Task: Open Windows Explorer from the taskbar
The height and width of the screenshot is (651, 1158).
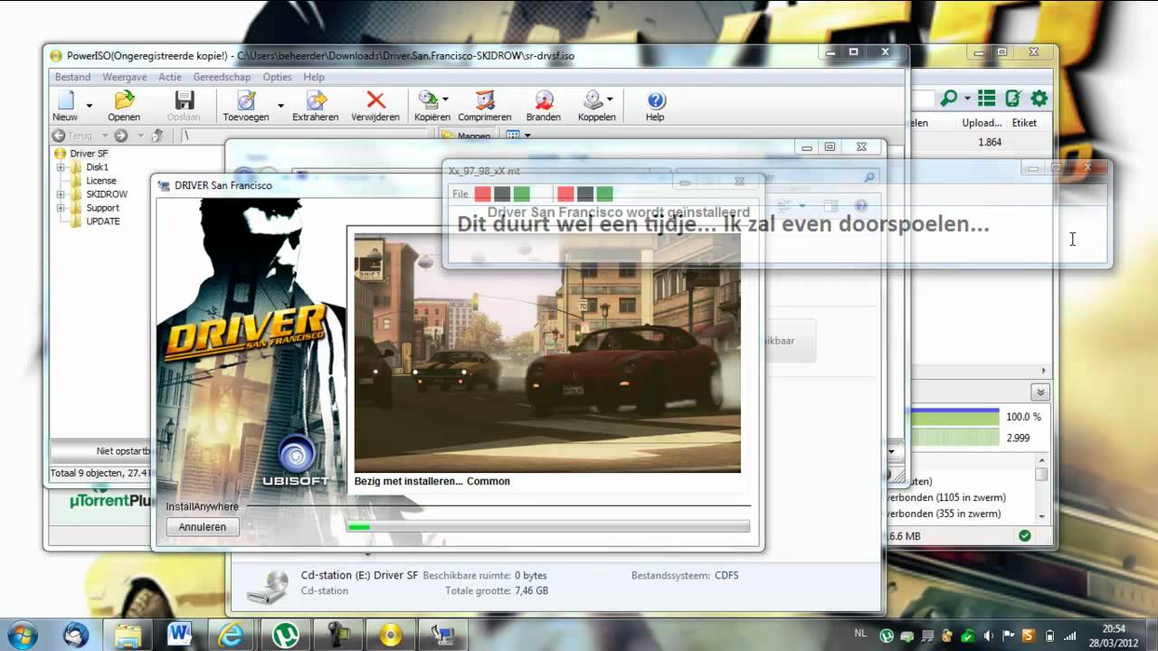Action: (128, 635)
